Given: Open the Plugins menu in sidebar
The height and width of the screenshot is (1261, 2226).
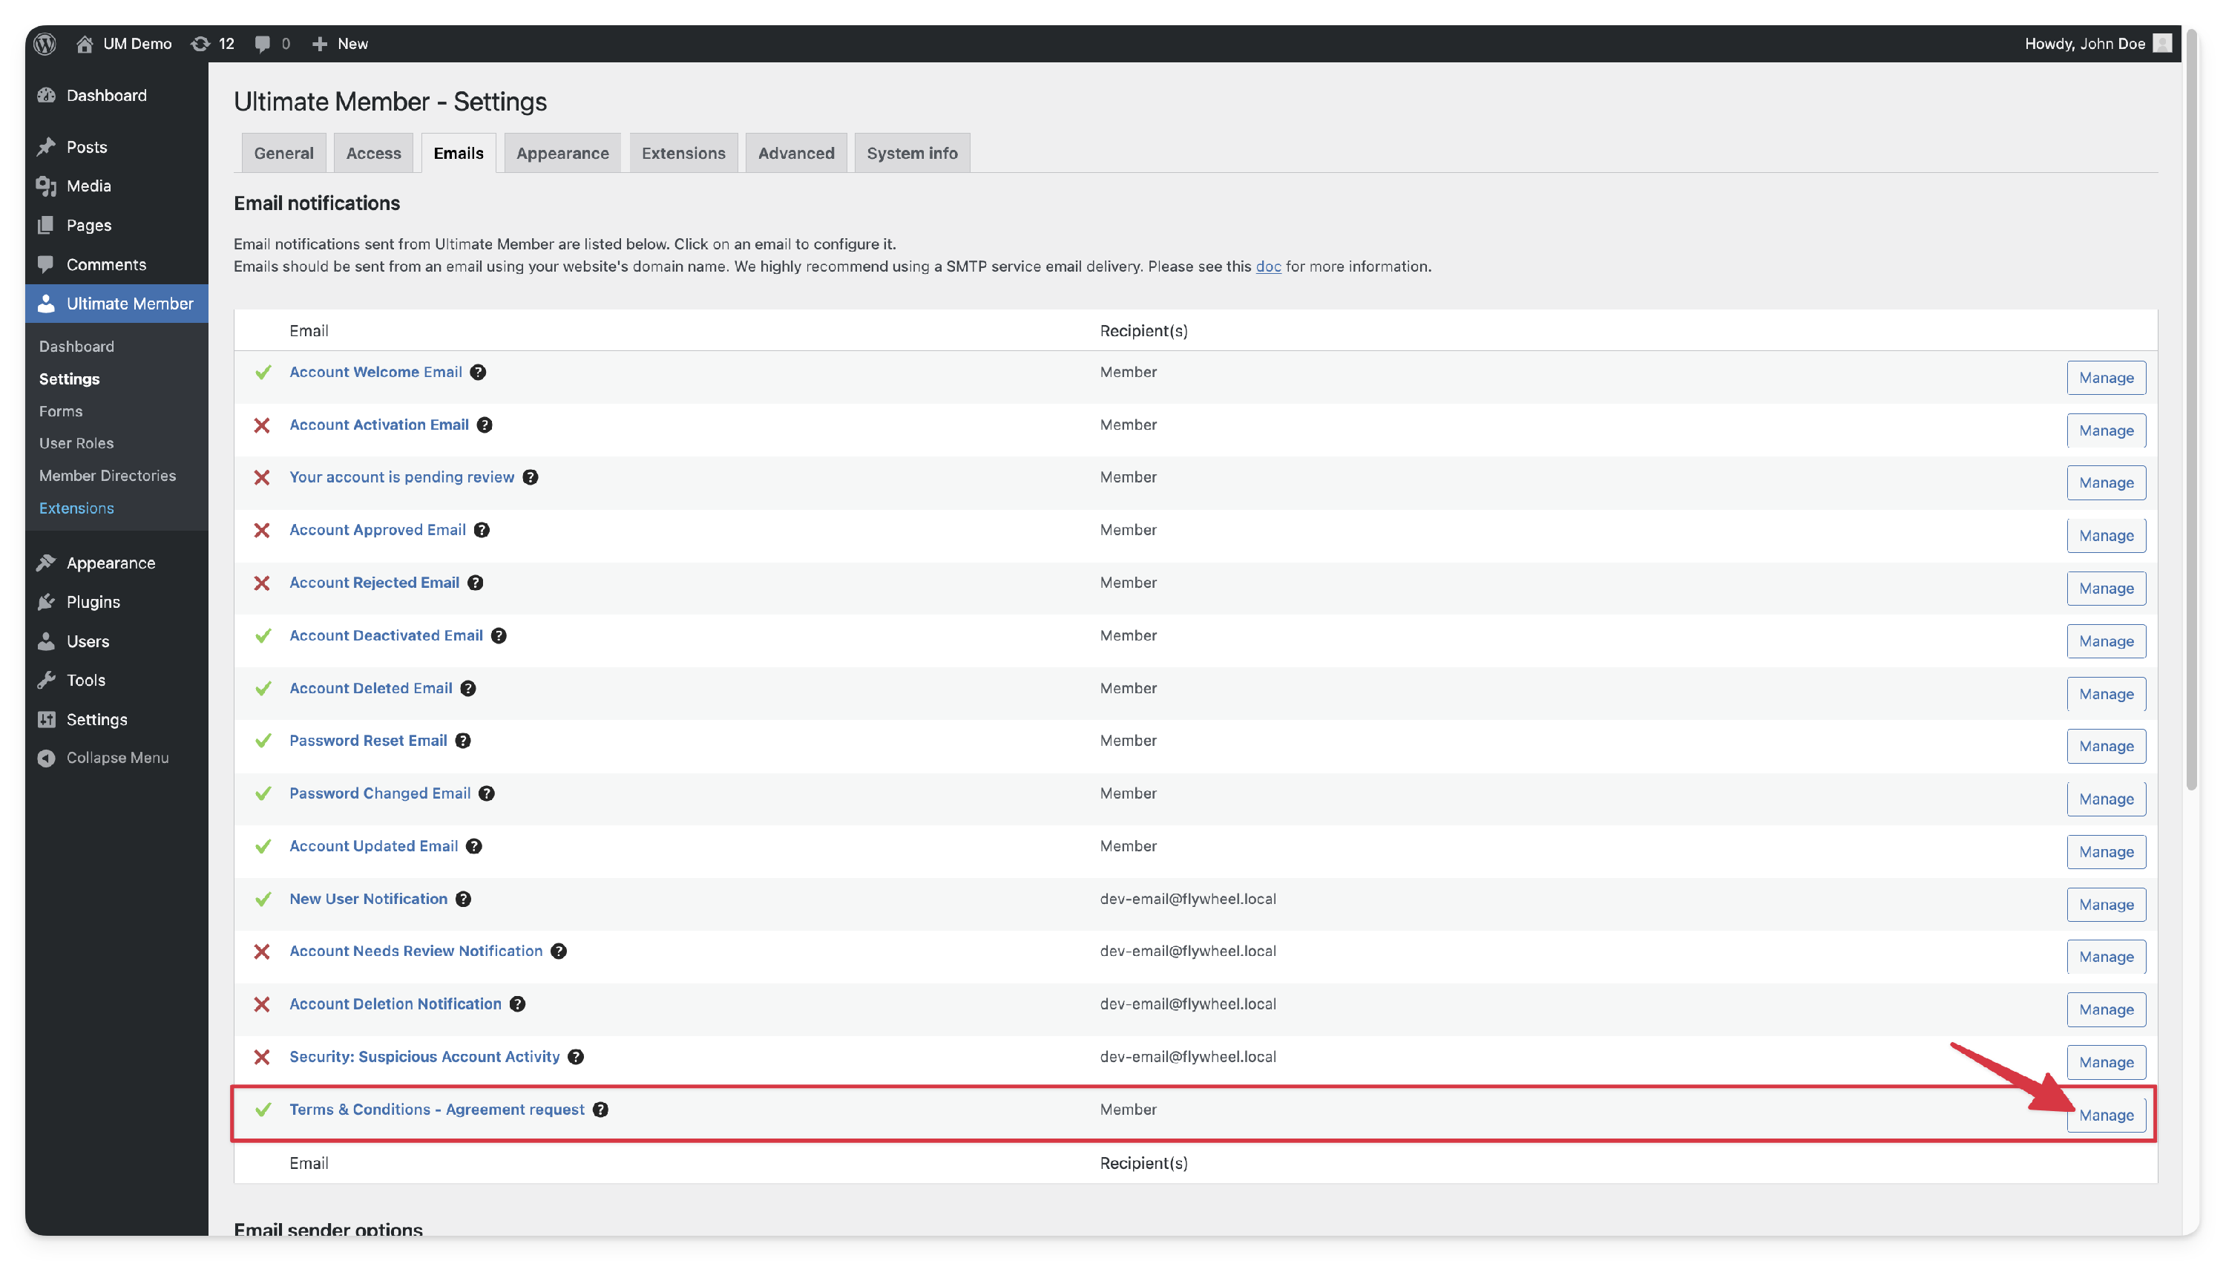Looking at the screenshot, I should click(93, 602).
